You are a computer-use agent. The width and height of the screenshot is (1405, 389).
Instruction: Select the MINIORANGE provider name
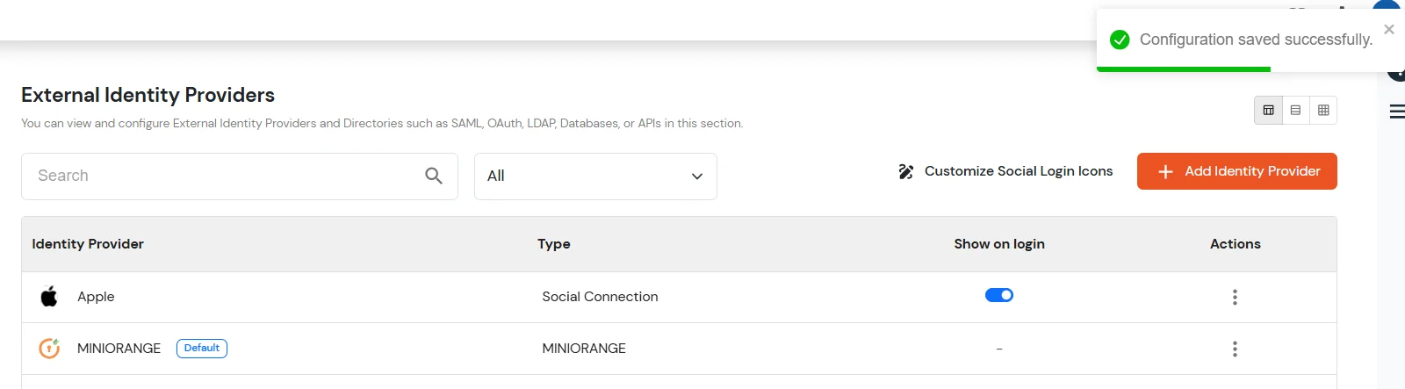pyautogui.click(x=119, y=349)
